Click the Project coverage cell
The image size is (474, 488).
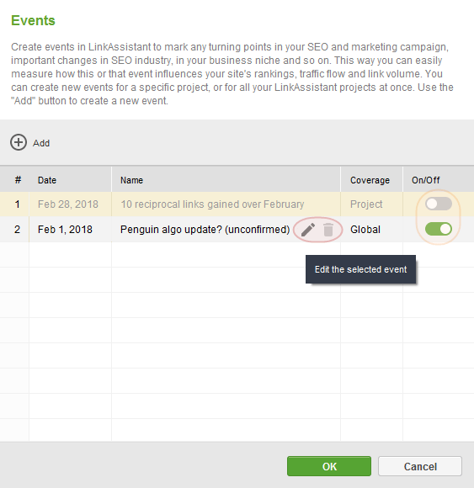(x=371, y=204)
